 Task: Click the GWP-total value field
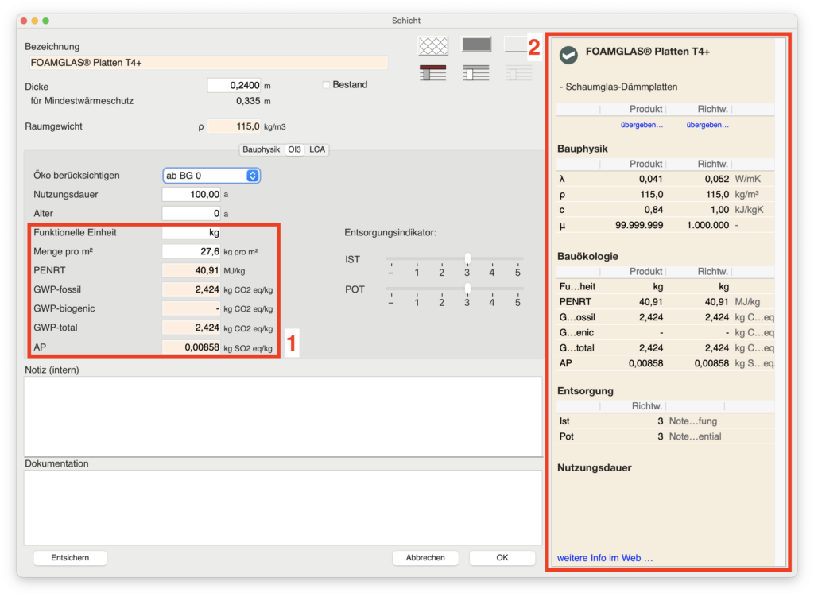tap(191, 328)
